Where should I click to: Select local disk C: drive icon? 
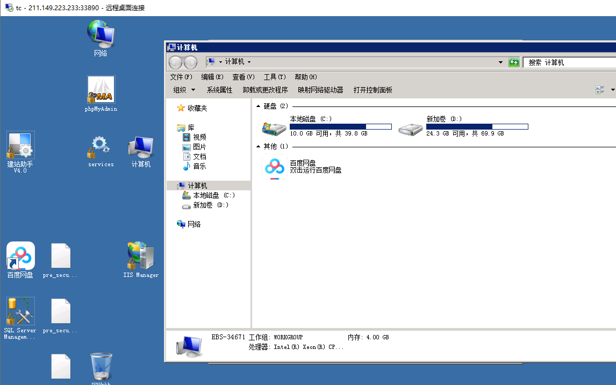[x=274, y=129]
